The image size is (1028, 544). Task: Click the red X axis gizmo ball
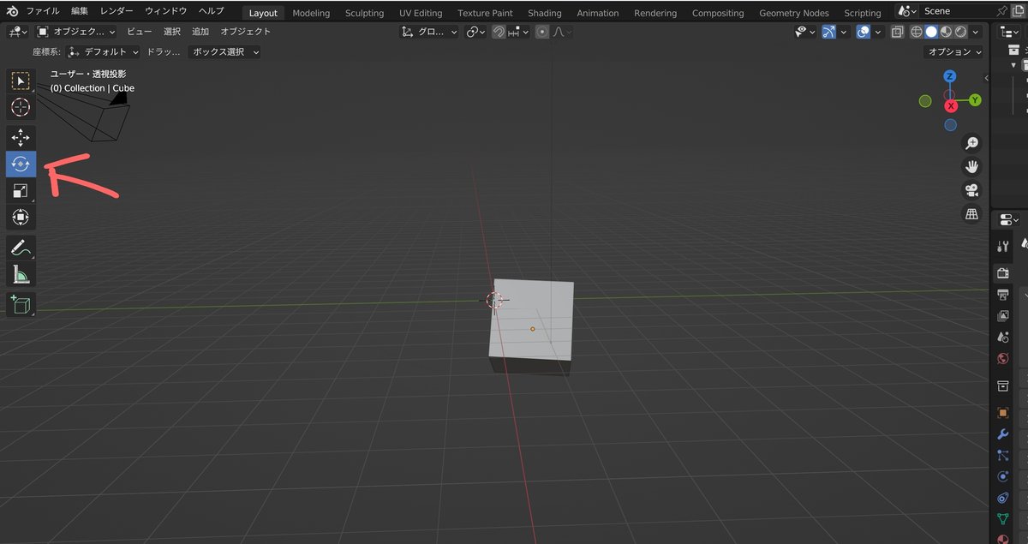pos(951,106)
